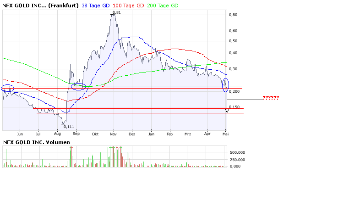Click the 500.000 volume axis label

pos(237,152)
